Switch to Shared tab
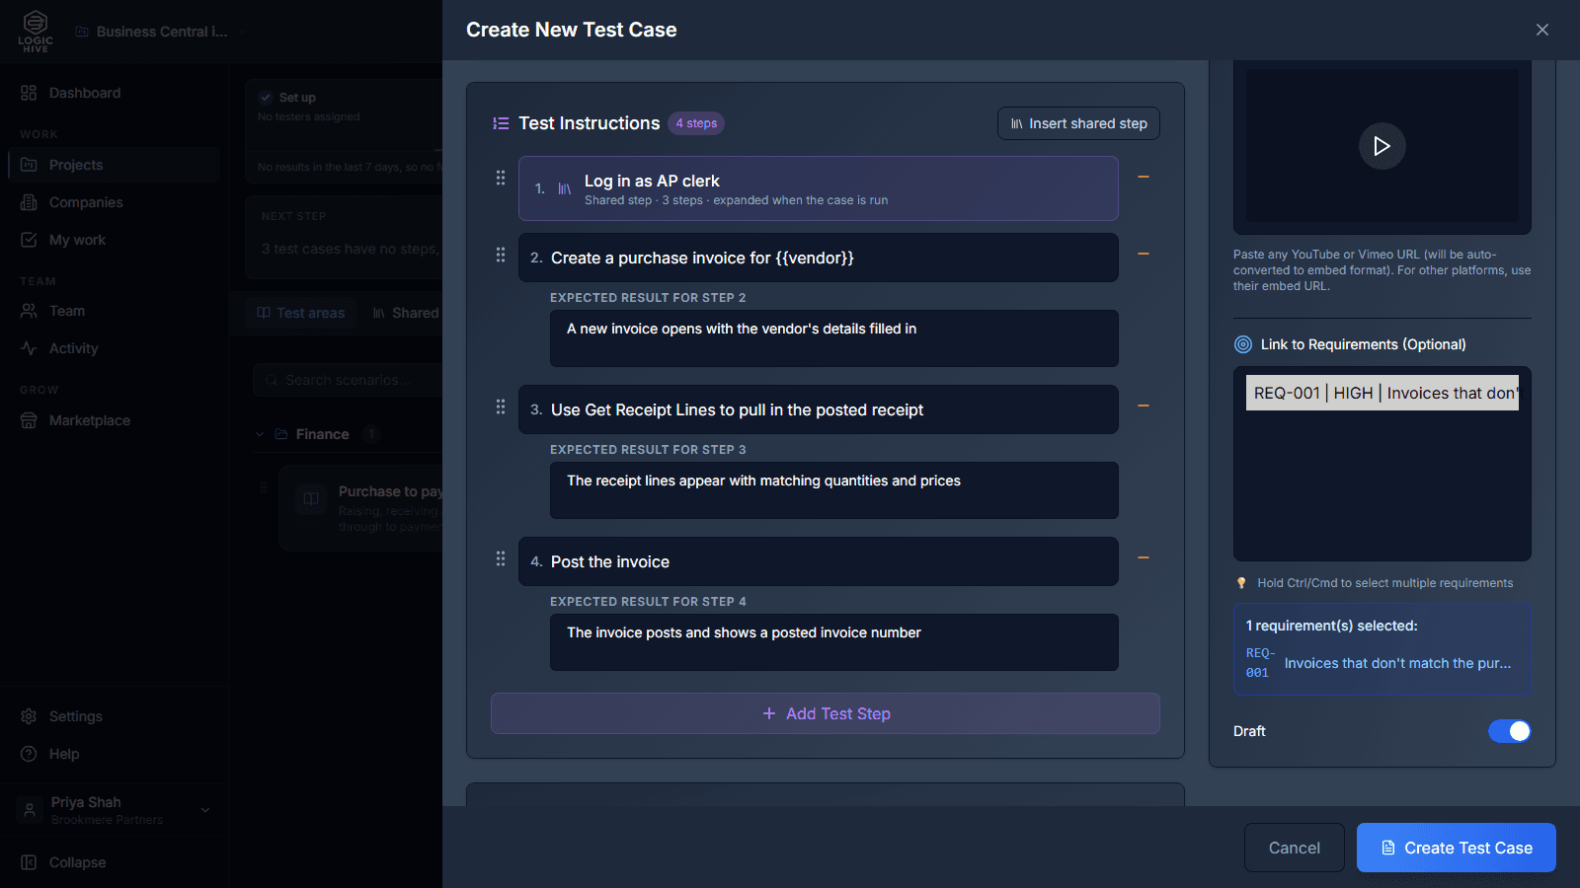This screenshot has height=888, width=1580. pyautogui.click(x=405, y=313)
